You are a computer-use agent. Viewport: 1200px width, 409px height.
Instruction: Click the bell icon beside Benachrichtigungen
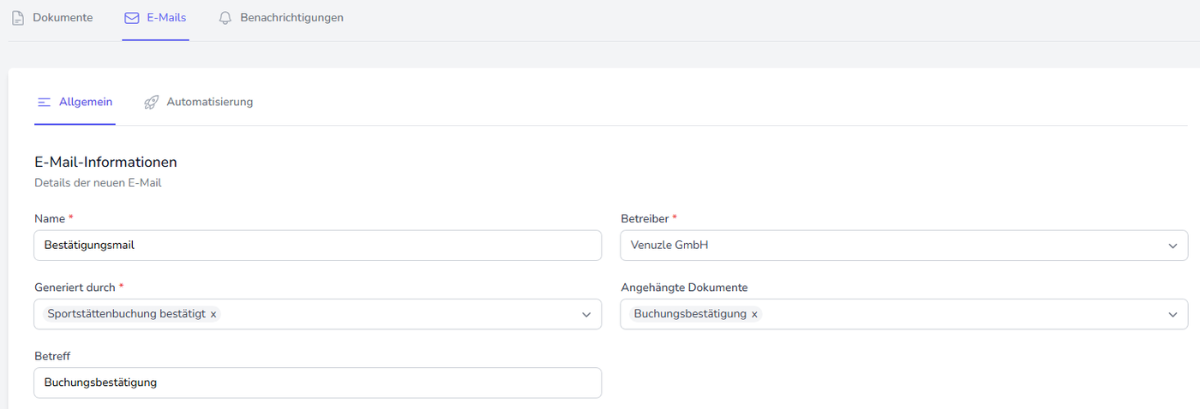(x=225, y=18)
